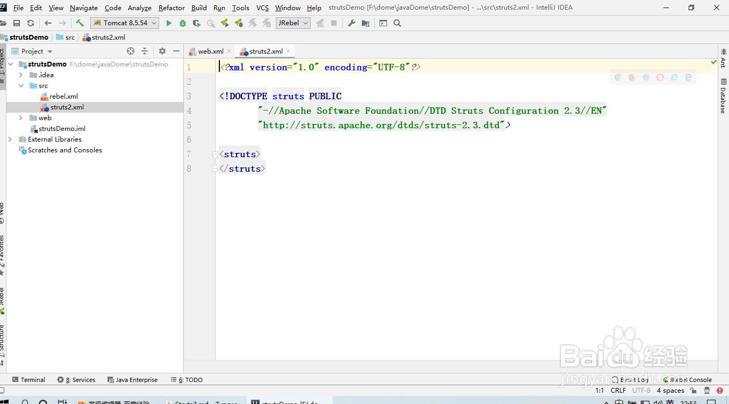Open in Edge browser icon in editor
This screenshot has width=729, height=404.
[688, 77]
